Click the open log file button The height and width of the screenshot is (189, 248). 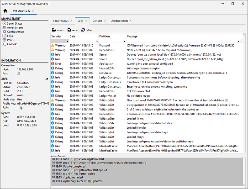(58, 30)
